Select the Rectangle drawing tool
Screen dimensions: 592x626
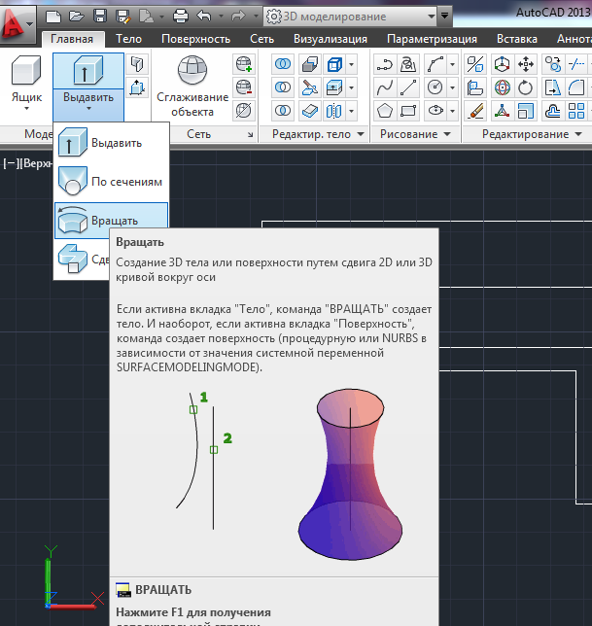408,111
